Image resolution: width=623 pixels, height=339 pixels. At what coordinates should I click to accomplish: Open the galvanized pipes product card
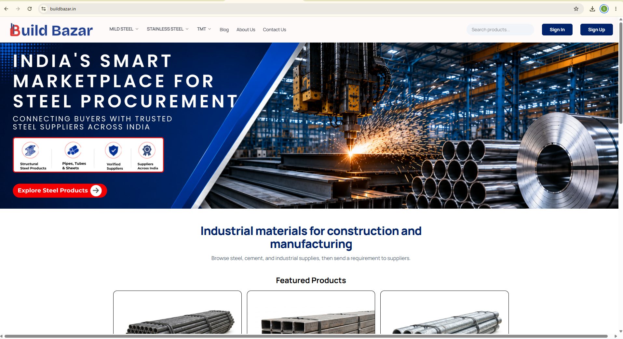[444, 312]
